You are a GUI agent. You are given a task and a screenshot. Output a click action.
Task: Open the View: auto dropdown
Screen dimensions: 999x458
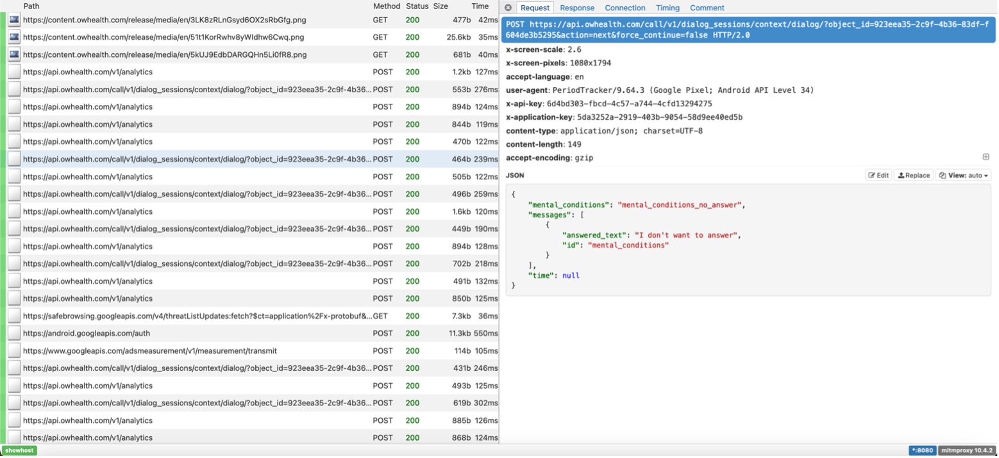[963, 175]
